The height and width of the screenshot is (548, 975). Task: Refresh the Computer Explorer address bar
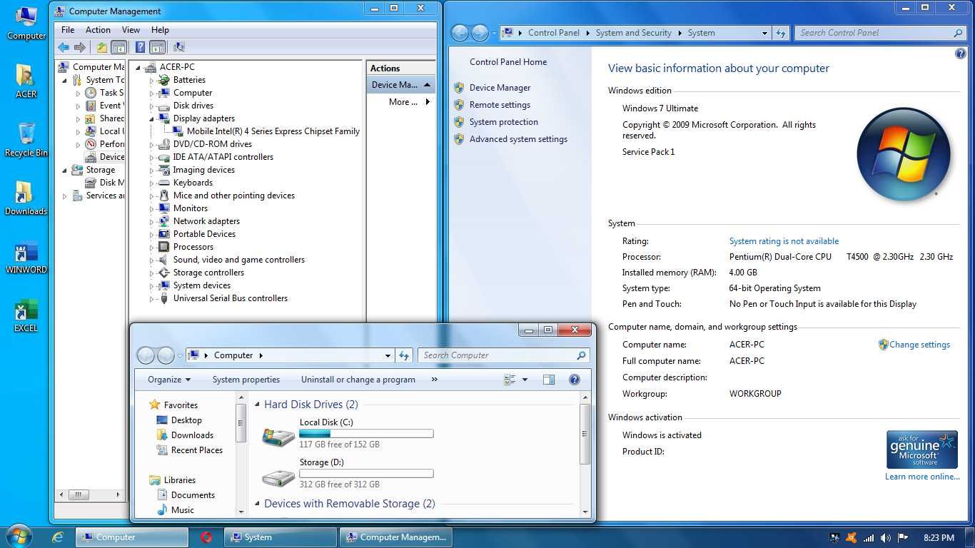(x=405, y=355)
